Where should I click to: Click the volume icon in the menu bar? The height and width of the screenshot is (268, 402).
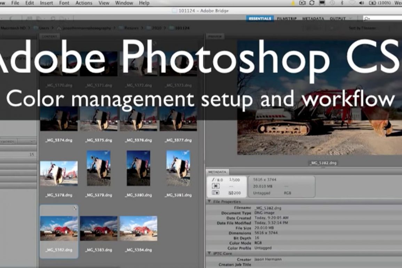pyautogui.click(x=362, y=3)
